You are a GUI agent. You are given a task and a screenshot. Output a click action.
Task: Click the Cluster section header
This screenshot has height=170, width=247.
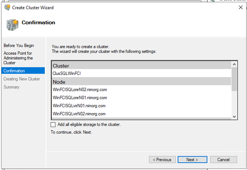coord(141,66)
